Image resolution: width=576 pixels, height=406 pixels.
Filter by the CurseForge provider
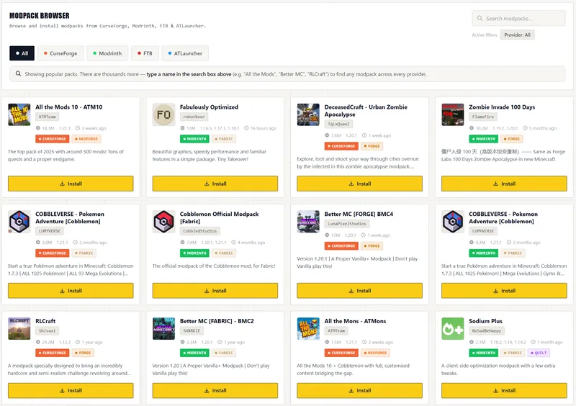tap(60, 53)
